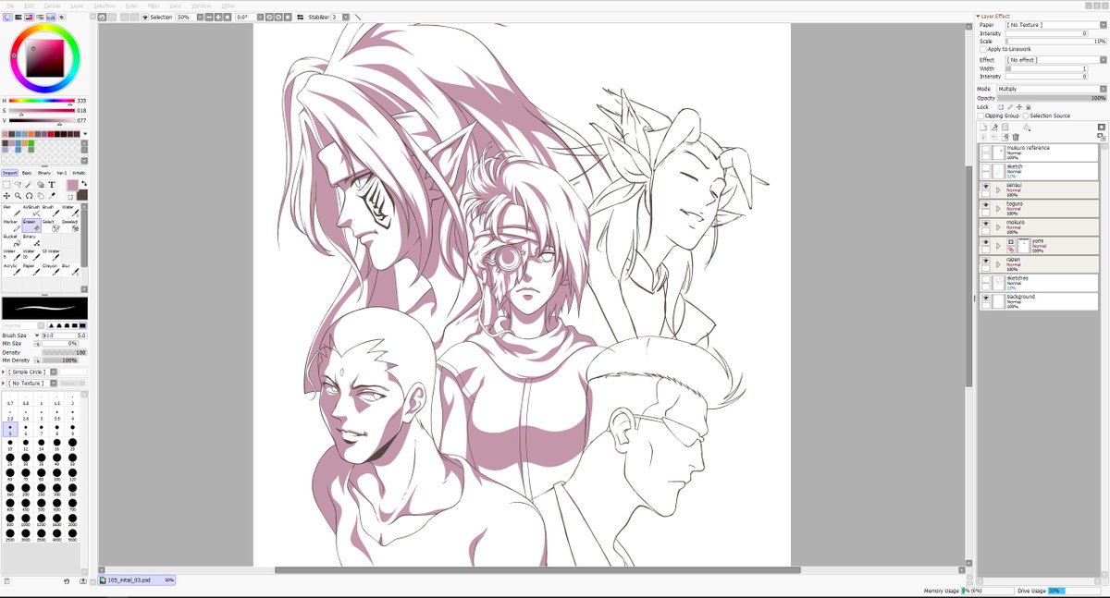Expand the raizen layer folder
Viewport: 1110px width, 598px height.
[998, 264]
